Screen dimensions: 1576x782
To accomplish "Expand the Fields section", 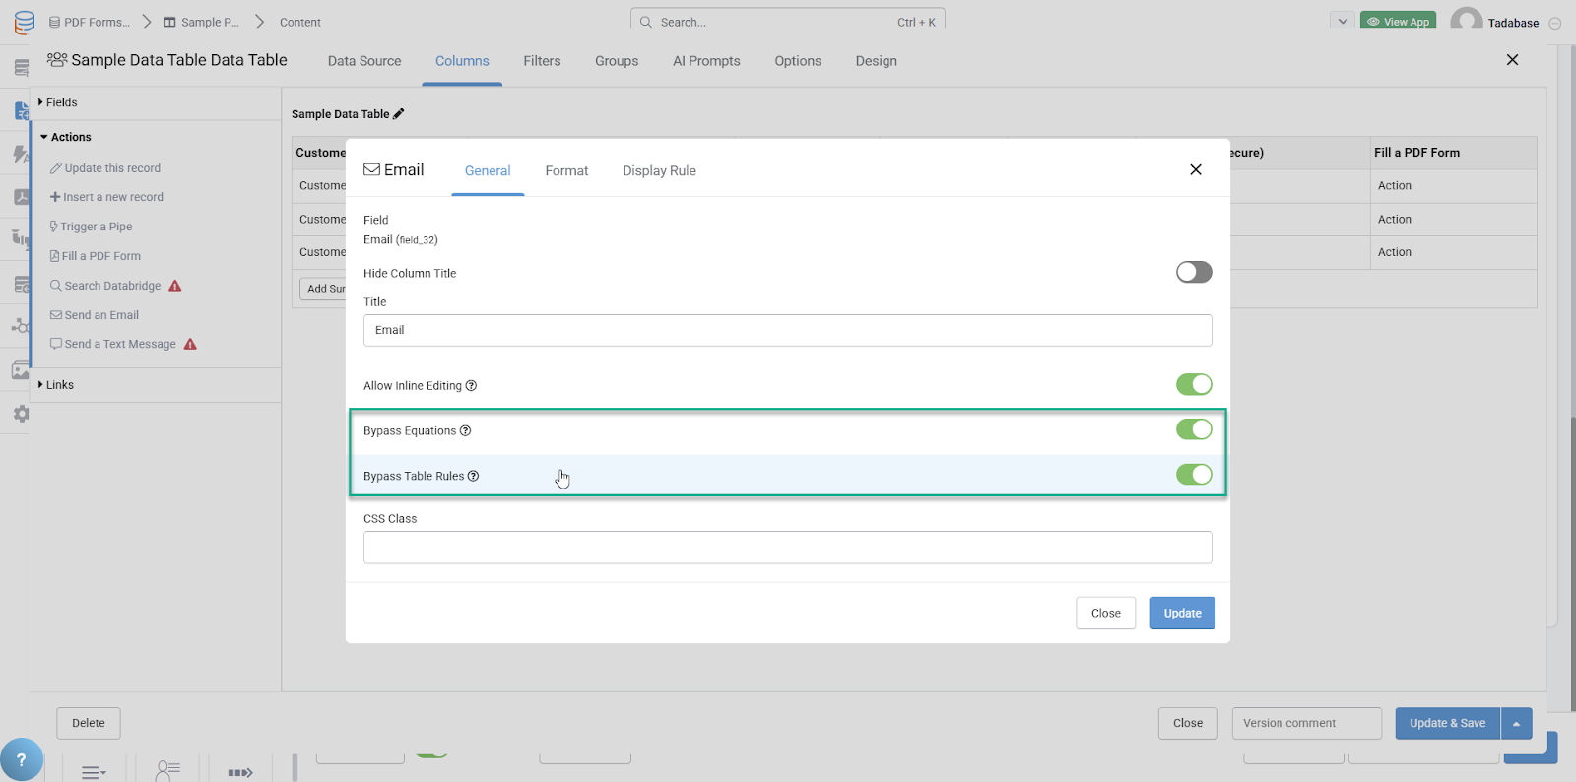I will pos(57,102).
